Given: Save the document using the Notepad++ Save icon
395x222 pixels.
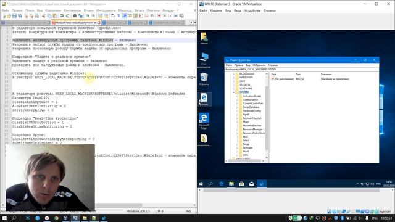Looking at the screenshot, I should pyautogui.click(x=14, y=15).
